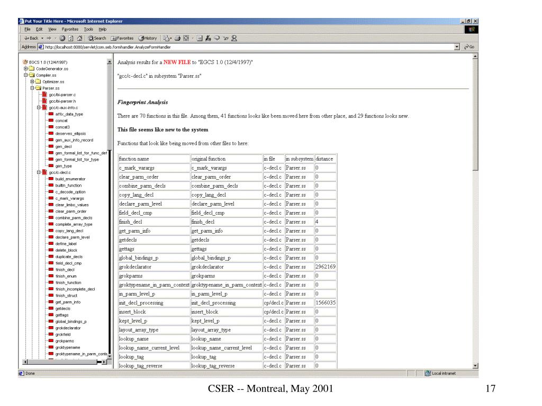
Task: Click the Back arrow toolbar button
Action: pyautogui.click(x=31, y=38)
